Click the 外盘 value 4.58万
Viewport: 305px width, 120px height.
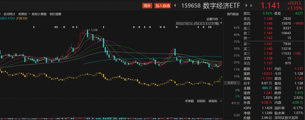coord(267,103)
